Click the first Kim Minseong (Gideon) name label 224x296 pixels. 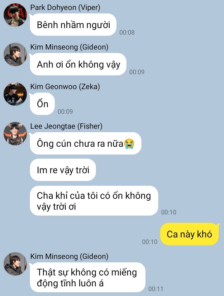coord(69,47)
